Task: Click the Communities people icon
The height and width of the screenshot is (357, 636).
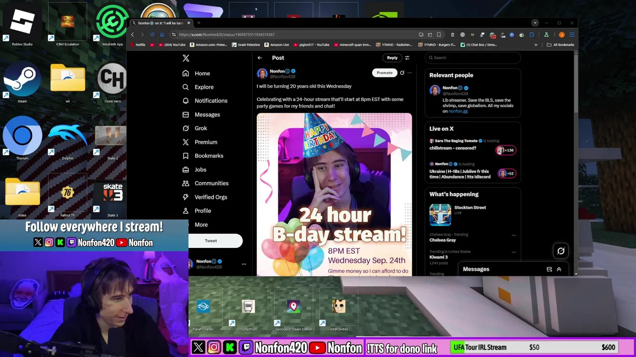Action: click(x=185, y=183)
